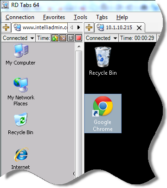Select the Google Chrome shortcut
Image resolution: width=167 pixels, height=188 pixels.
coord(103,113)
